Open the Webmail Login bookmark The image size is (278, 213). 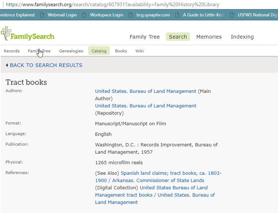(x=62, y=15)
